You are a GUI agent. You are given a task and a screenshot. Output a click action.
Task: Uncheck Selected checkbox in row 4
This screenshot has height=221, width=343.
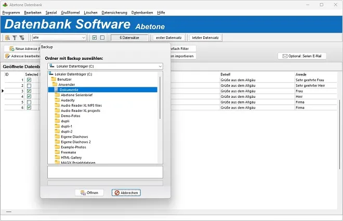tap(29, 96)
